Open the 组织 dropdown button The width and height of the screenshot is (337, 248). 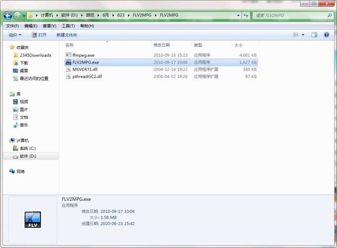point(15,35)
